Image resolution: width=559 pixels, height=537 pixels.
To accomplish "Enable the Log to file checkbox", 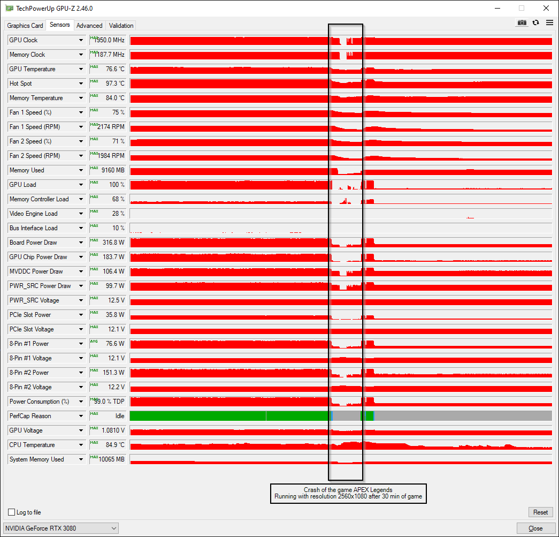I will click(11, 512).
